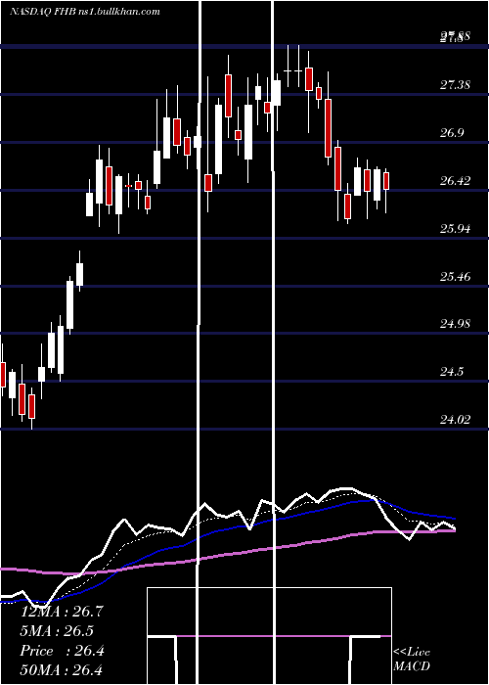
Task: Click the 24.98 price axis label
Action: (455, 323)
